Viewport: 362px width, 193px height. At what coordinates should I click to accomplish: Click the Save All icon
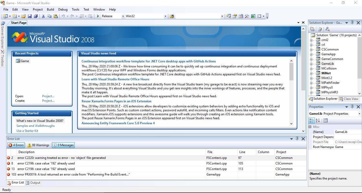tap(36, 16)
